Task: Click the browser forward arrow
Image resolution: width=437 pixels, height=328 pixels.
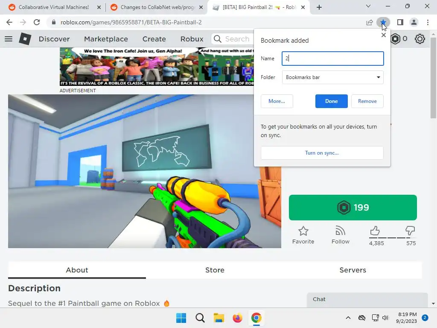Action: click(23, 22)
